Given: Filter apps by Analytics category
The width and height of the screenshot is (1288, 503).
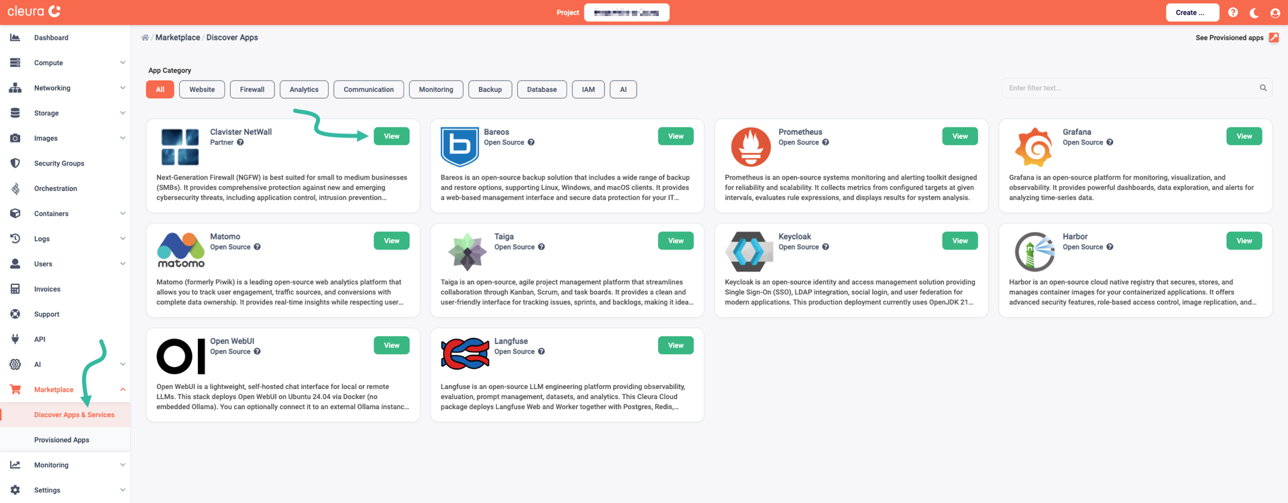Looking at the screenshot, I should point(304,89).
